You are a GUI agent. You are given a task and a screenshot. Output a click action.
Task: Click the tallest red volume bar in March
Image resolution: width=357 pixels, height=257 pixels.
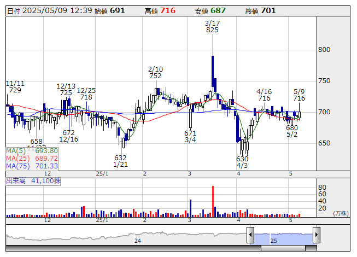213,201
